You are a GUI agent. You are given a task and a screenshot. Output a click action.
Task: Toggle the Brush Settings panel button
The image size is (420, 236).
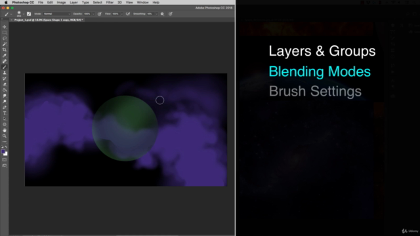point(29,14)
